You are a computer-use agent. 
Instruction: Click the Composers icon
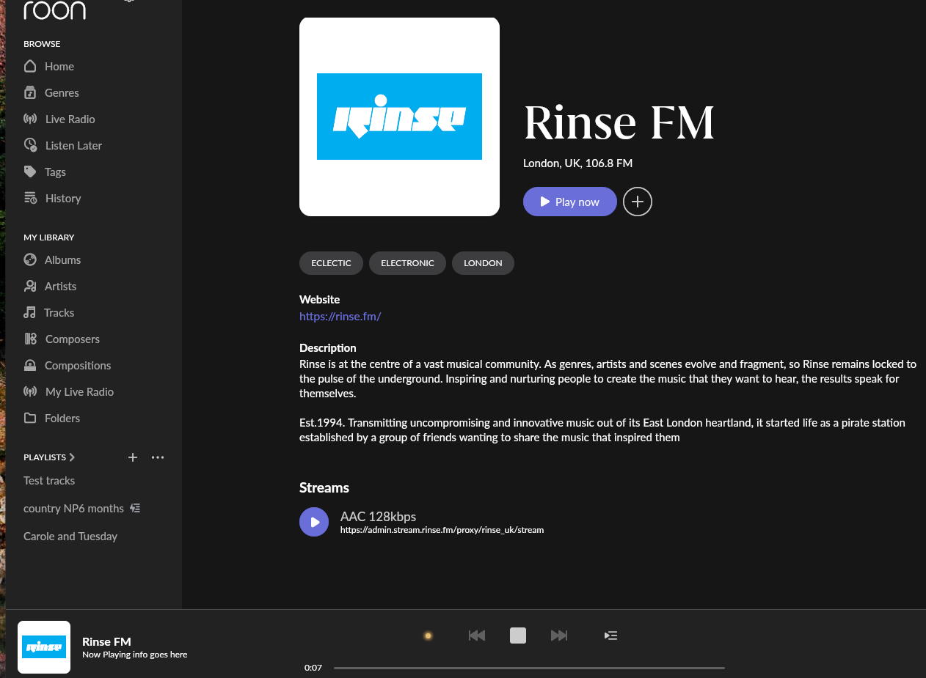click(30, 339)
